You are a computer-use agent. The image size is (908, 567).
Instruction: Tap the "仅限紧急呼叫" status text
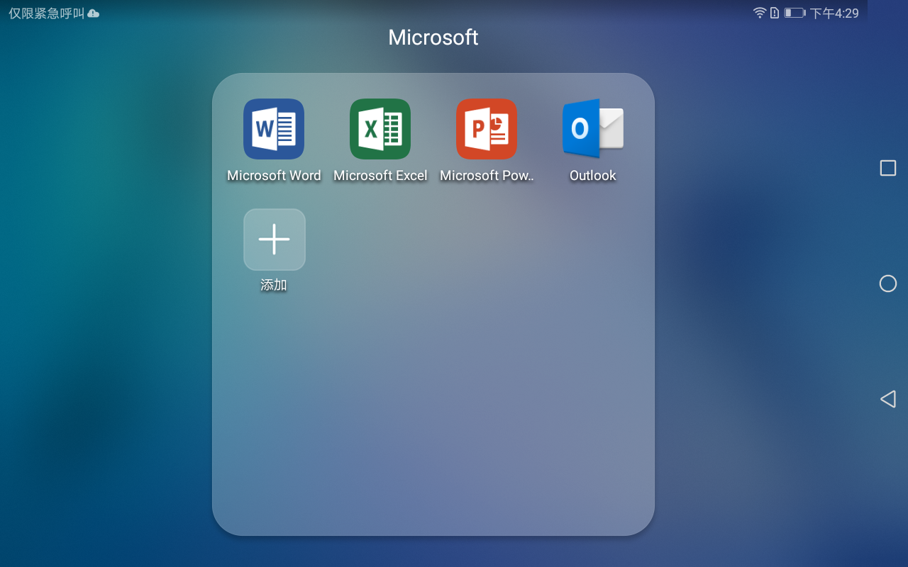point(46,13)
